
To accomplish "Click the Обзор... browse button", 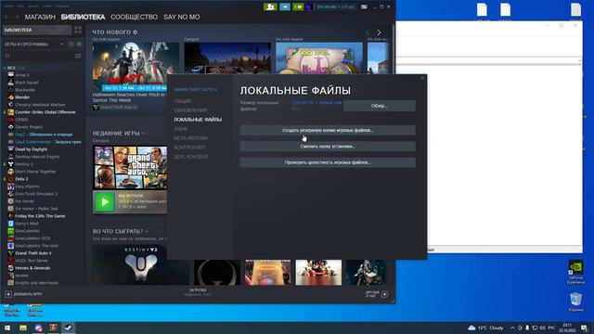I will (x=380, y=106).
